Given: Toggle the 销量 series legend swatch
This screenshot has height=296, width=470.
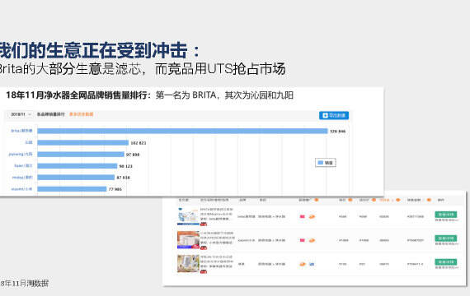Looking at the screenshot, I should coord(321,163).
